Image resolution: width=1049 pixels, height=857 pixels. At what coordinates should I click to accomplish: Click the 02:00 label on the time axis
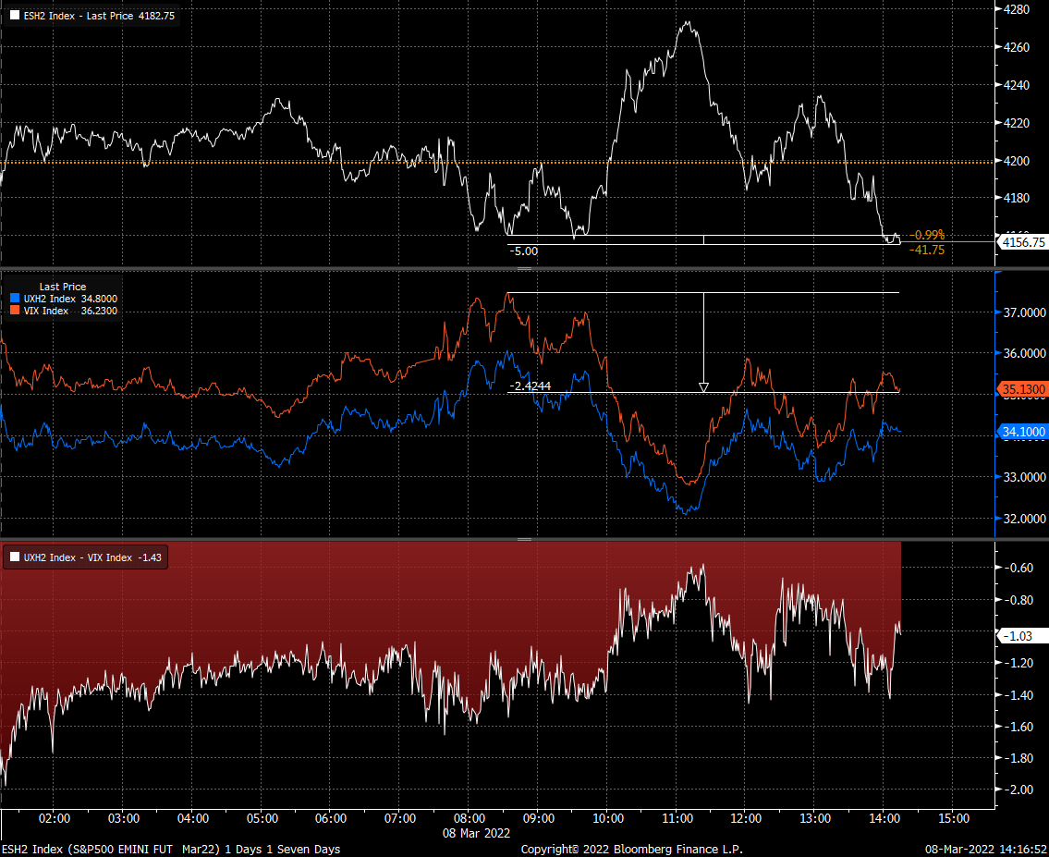(55, 818)
